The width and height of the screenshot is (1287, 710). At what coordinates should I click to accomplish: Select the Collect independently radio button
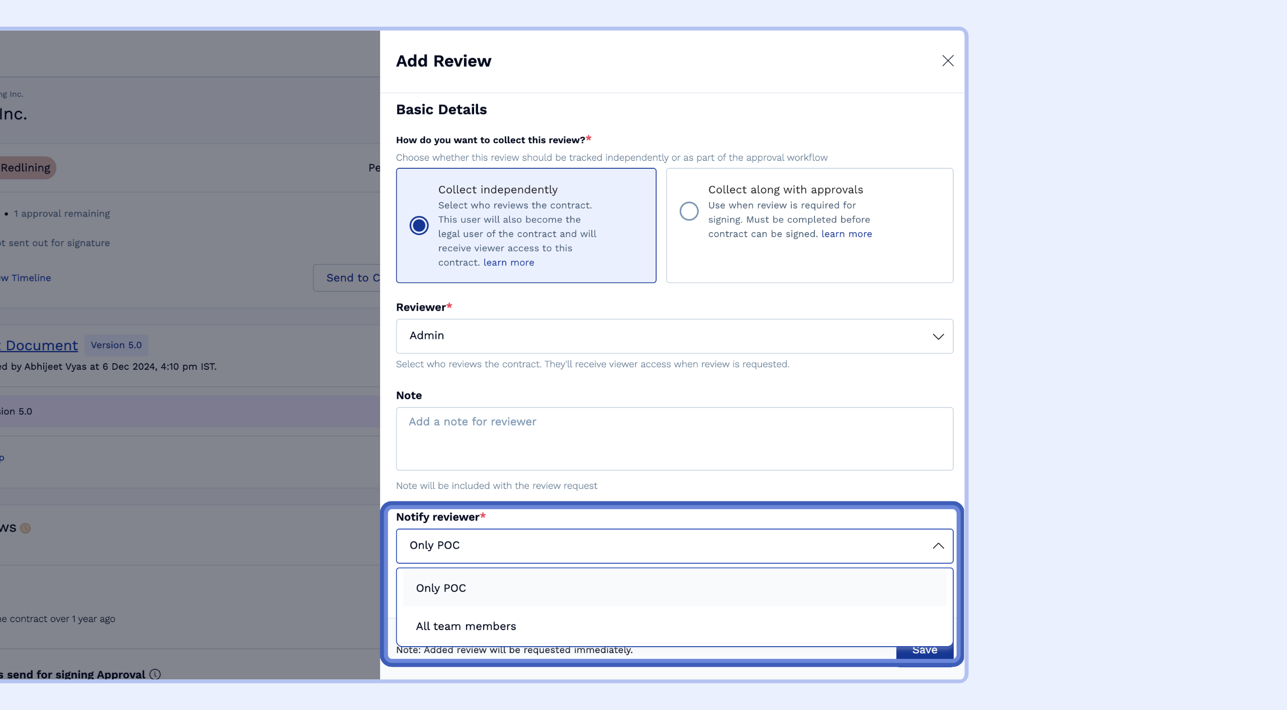click(418, 225)
